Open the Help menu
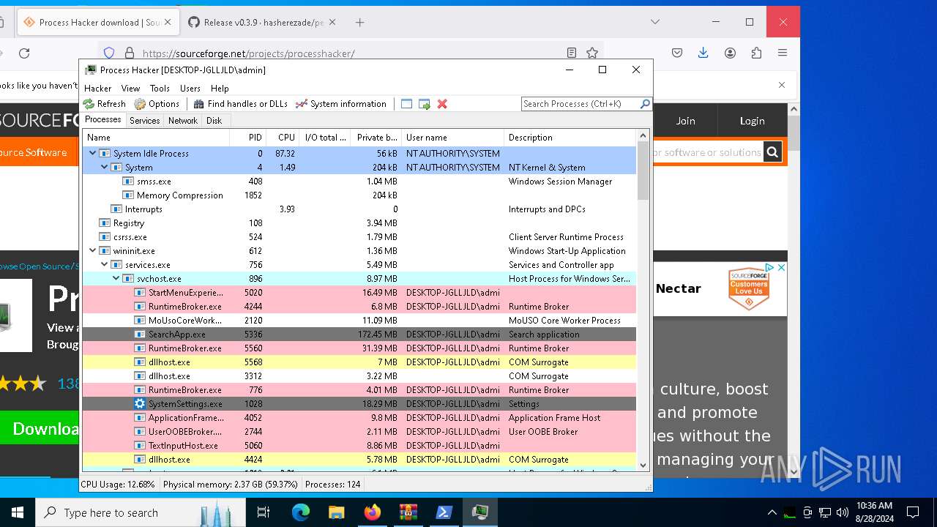937x527 pixels. [x=220, y=88]
